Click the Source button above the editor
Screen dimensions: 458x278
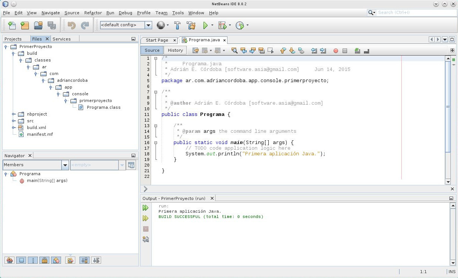(x=152, y=50)
